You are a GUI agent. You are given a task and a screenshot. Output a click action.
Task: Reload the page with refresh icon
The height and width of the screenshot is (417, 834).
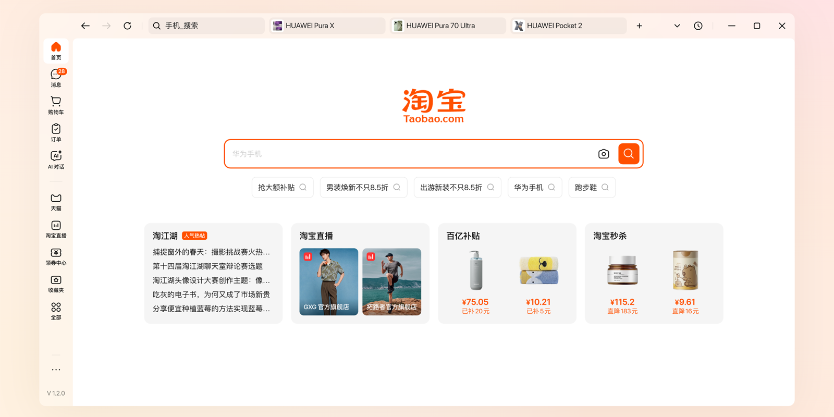pyautogui.click(x=127, y=26)
